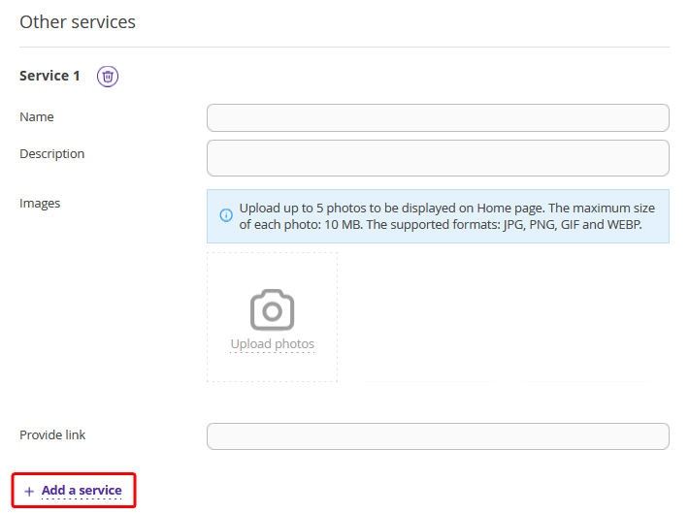Screen dimensions: 689x514
Task: Click the Images label
Action: click(40, 204)
